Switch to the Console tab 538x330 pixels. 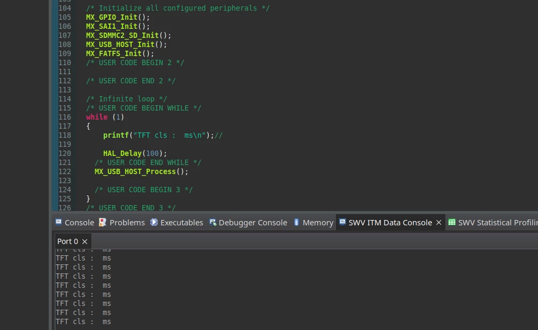(x=74, y=222)
